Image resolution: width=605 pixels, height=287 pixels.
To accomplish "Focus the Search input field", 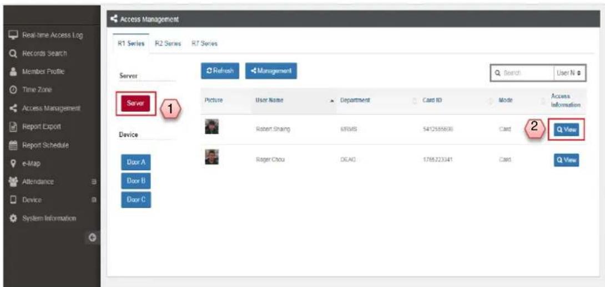I will 522,73.
